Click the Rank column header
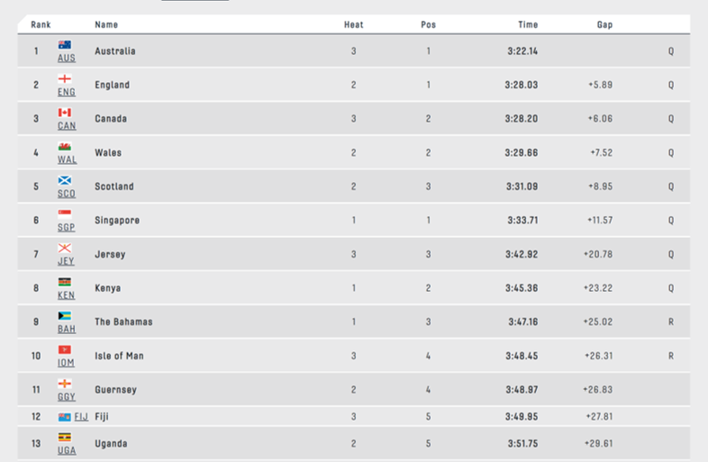Viewport: 708px width, 462px height. [x=41, y=24]
